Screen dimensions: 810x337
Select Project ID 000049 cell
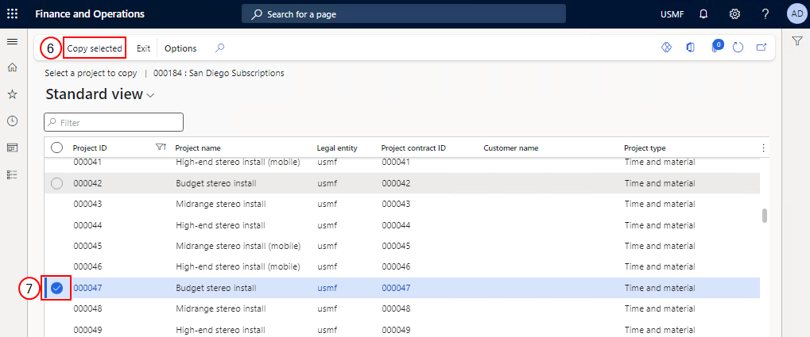tap(87, 330)
